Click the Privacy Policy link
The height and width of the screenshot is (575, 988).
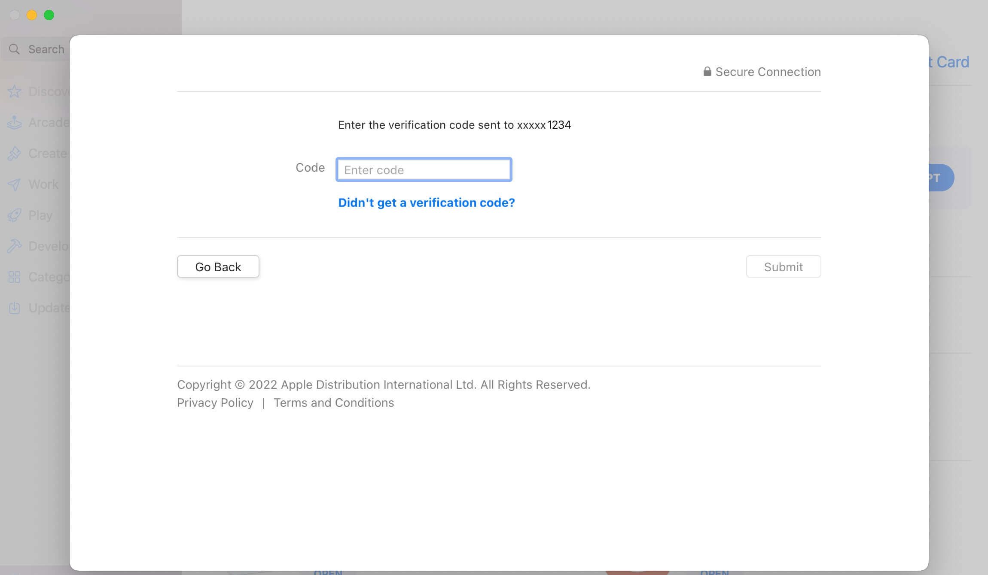tap(215, 402)
